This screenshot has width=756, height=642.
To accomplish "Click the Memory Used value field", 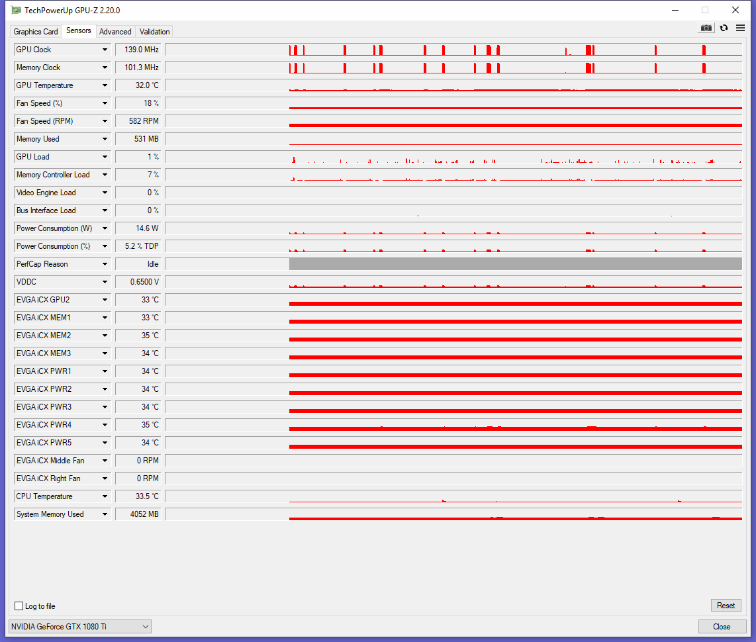I will coord(138,139).
